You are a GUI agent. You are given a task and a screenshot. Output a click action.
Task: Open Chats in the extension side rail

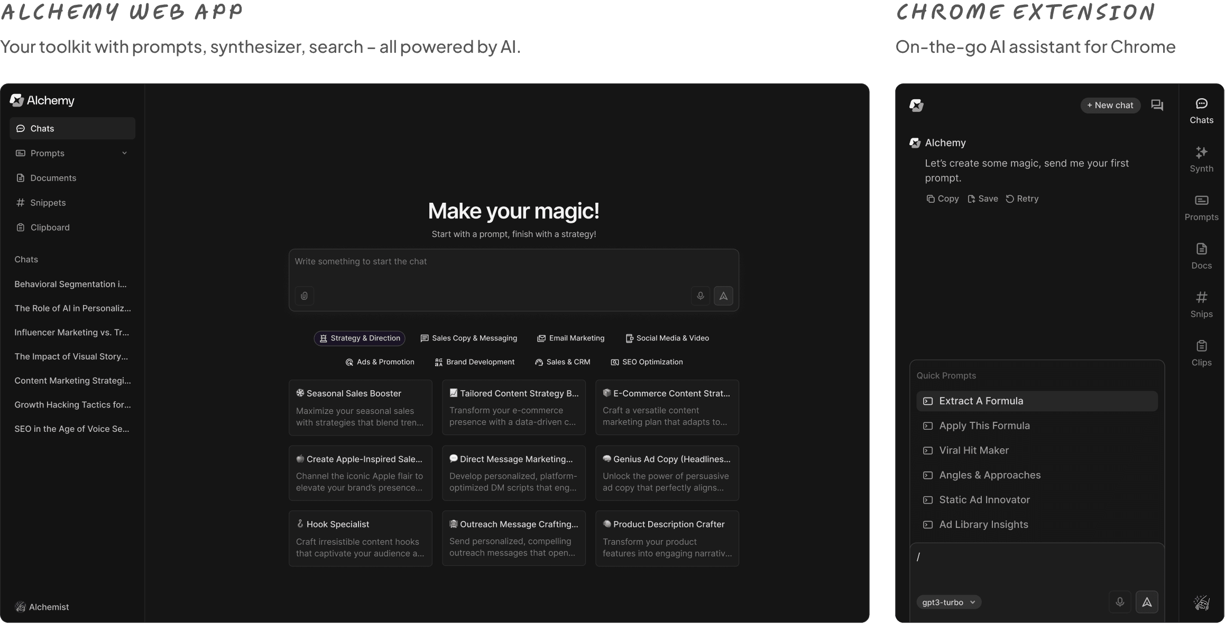[x=1202, y=111]
